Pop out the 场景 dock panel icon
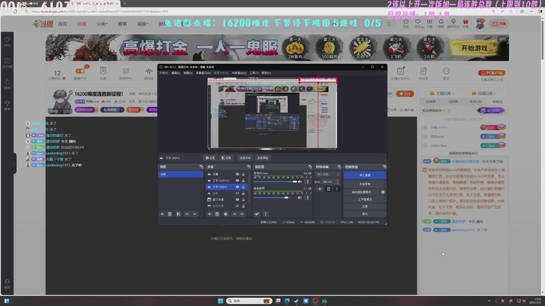545x306 pixels. tap(201, 167)
